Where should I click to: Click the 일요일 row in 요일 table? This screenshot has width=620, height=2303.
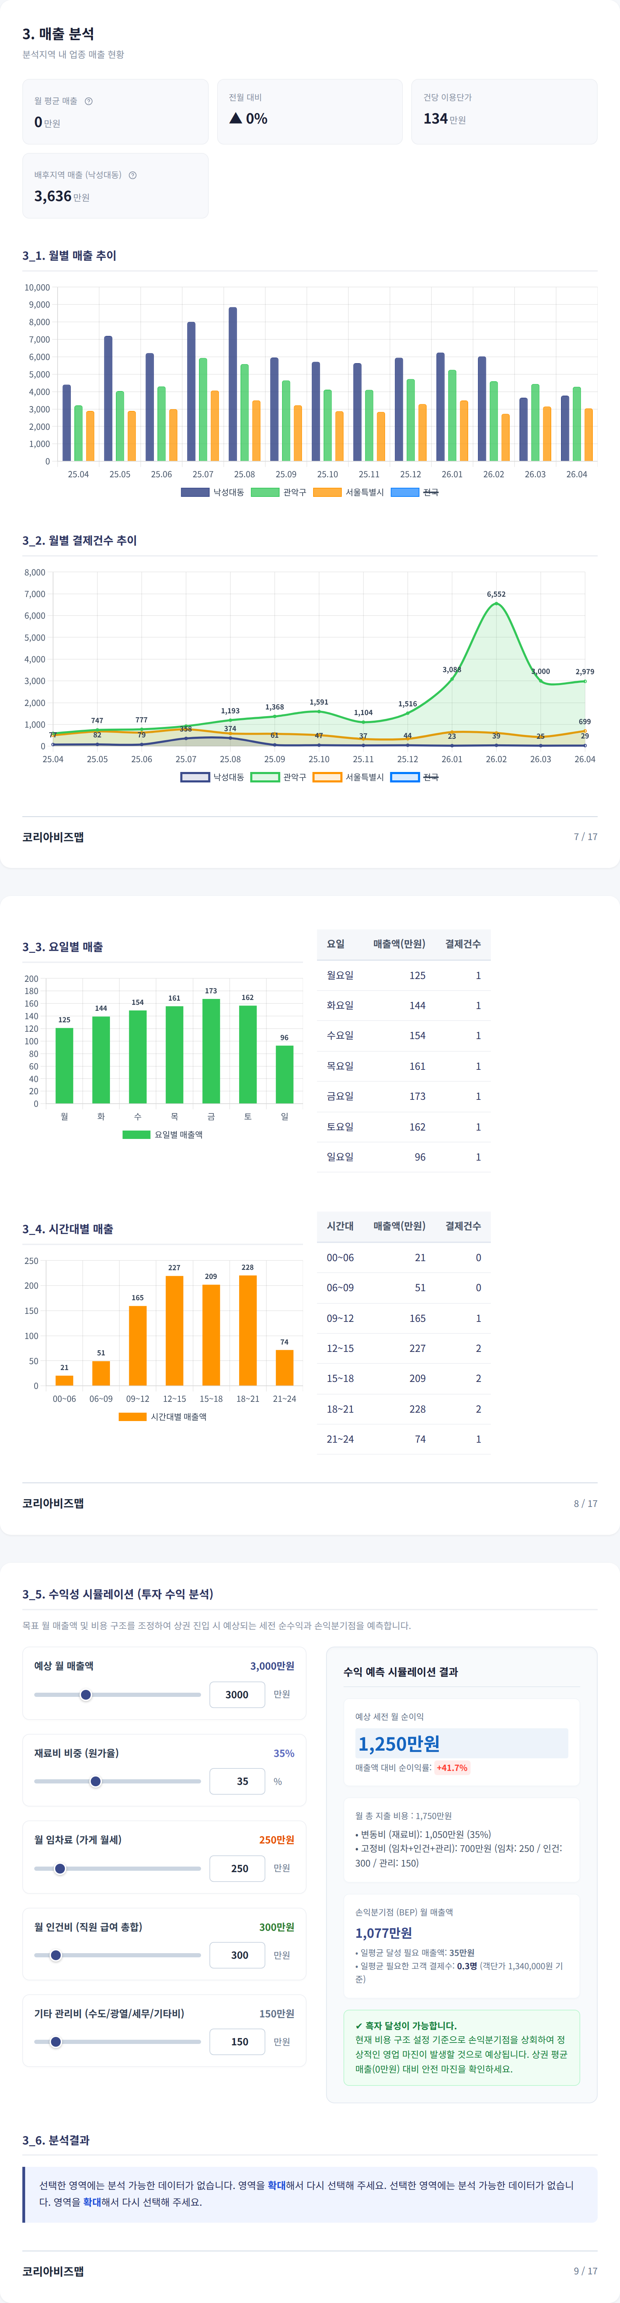coord(404,1157)
